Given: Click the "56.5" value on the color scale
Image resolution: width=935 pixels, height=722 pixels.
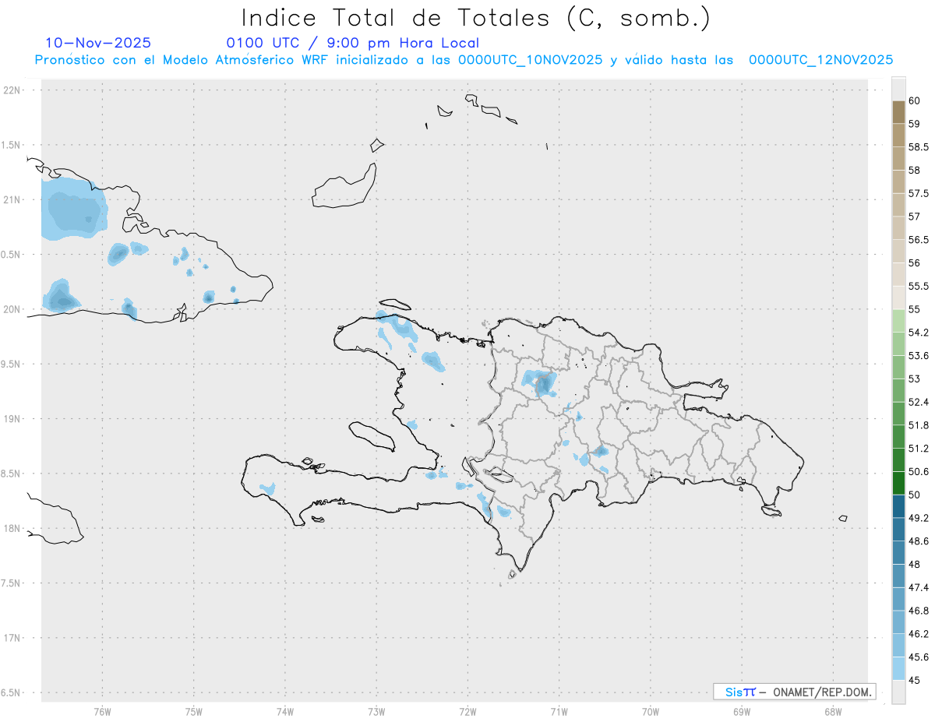Looking at the screenshot, I should [918, 240].
